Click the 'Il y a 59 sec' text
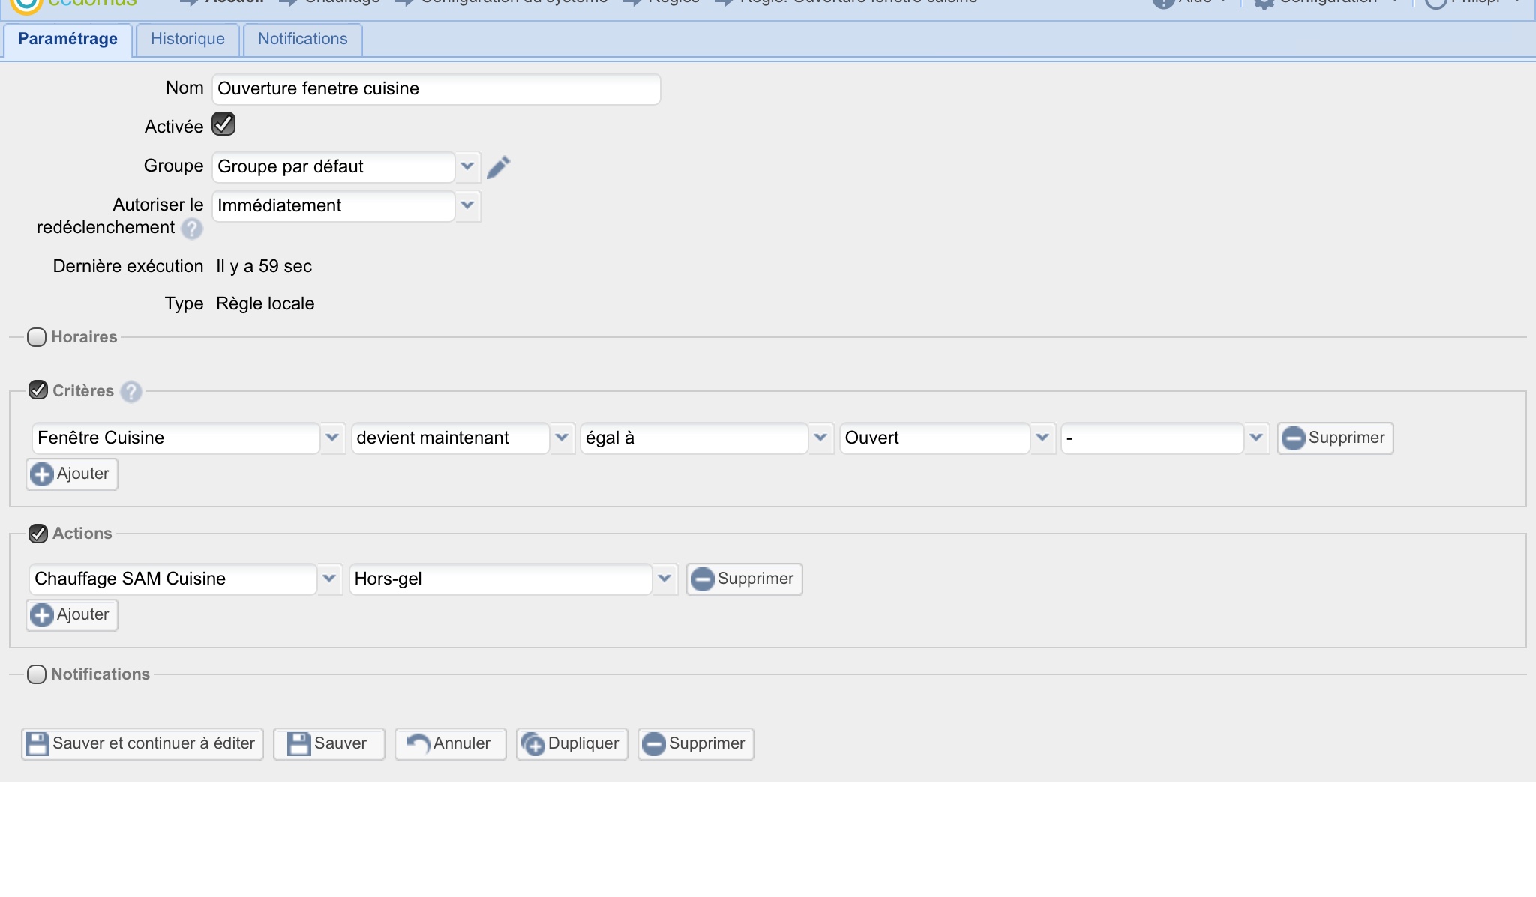 point(264,267)
